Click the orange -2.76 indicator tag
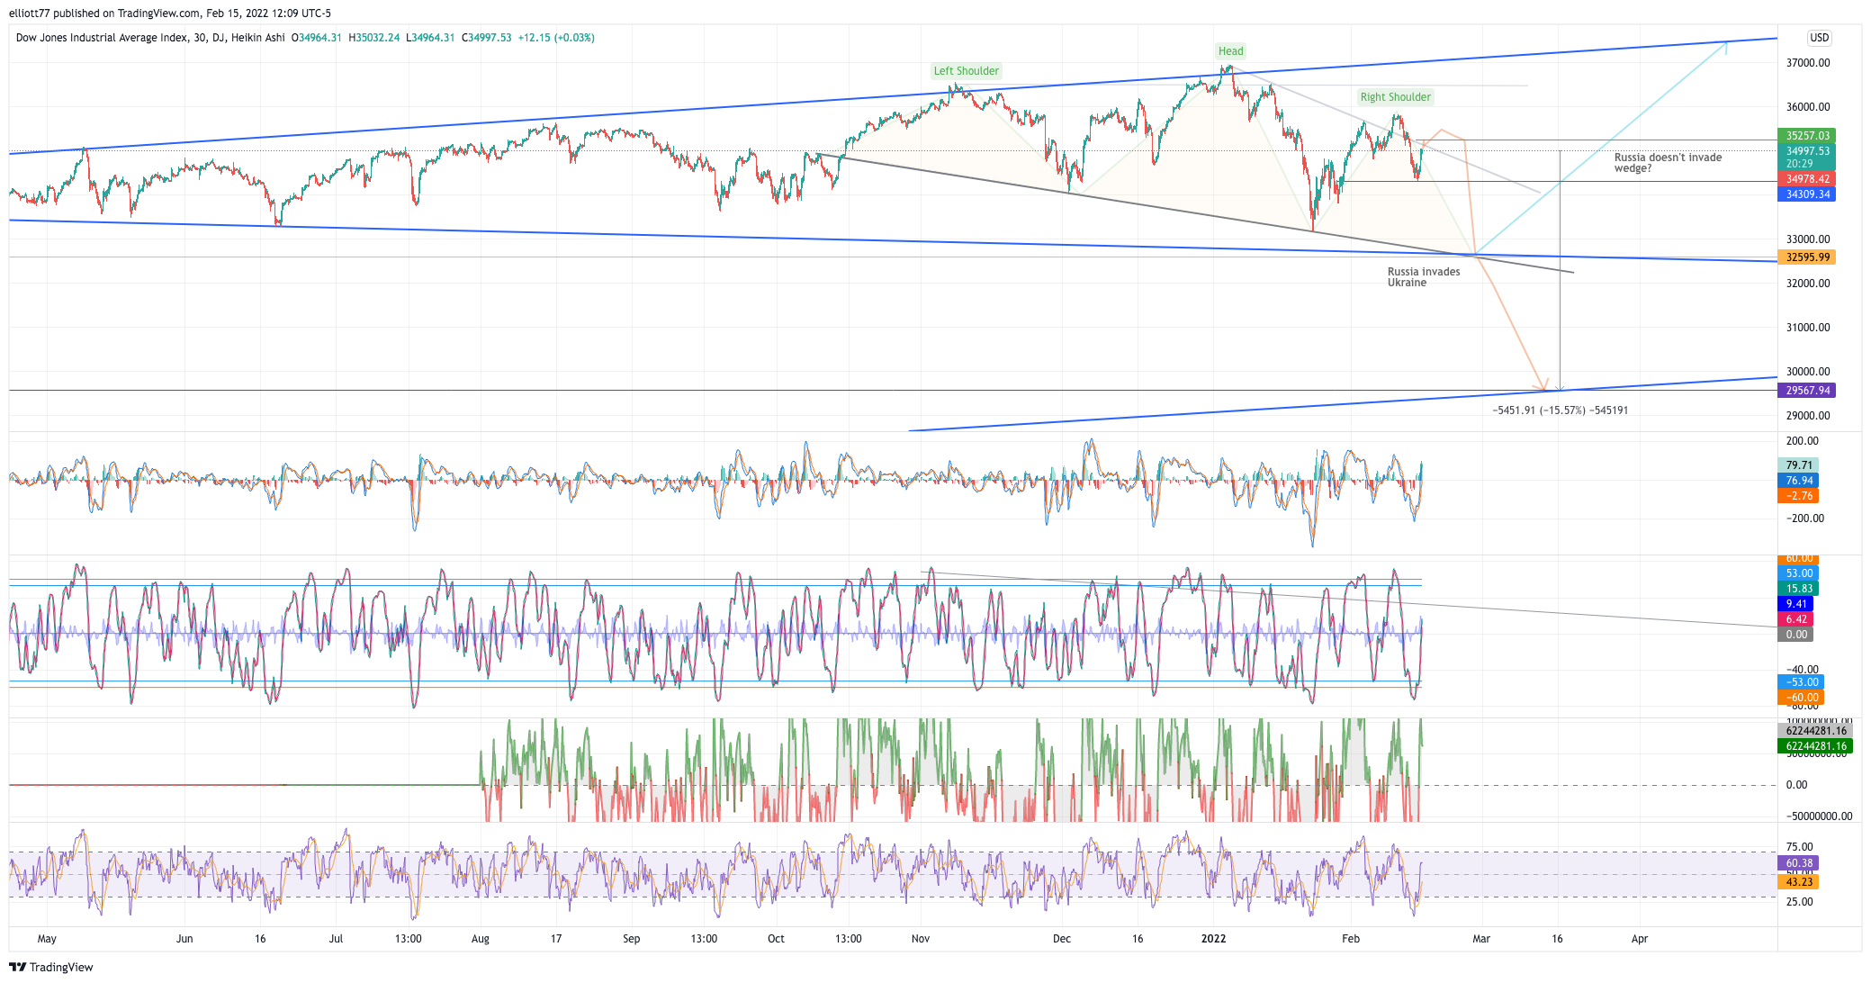Image resolution: width=1871 pixels, height=983 pixels. click(1798, 496)
